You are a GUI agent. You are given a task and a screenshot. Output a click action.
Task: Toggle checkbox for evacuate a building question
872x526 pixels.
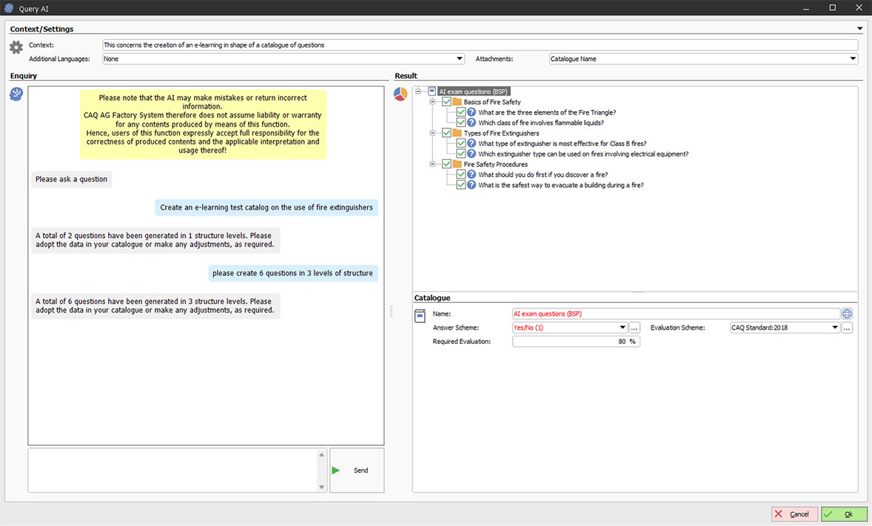point(461,185)
